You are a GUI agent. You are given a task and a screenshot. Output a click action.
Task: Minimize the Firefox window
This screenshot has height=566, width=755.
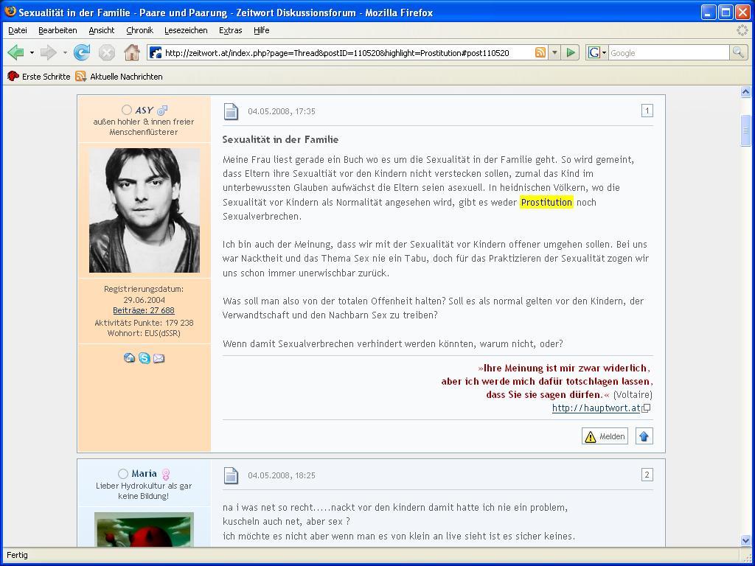(708, 12)
